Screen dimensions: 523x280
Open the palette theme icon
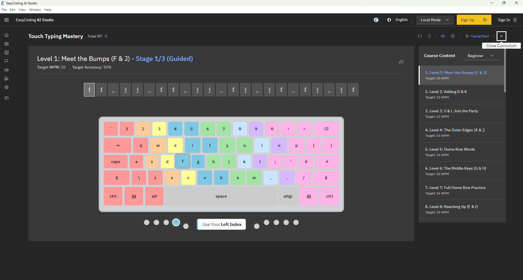tap(453, 36)
